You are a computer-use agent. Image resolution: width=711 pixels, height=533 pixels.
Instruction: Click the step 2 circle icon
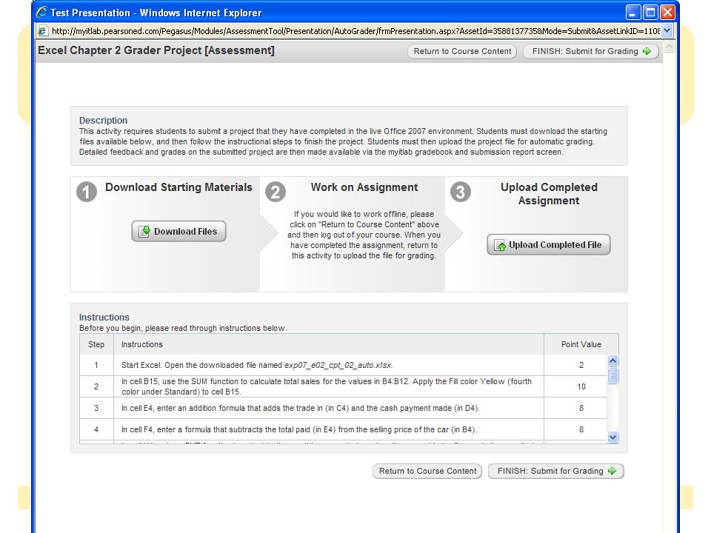[276, 192]
